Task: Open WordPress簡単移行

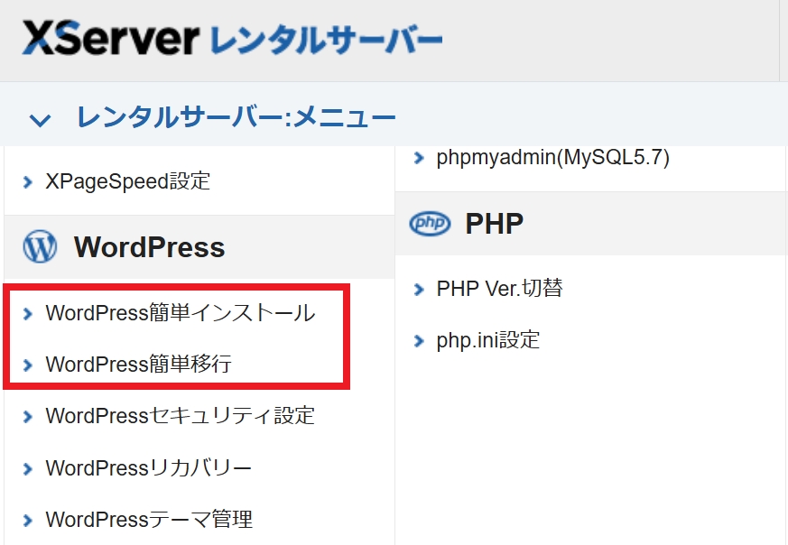Action: point(139,365)
